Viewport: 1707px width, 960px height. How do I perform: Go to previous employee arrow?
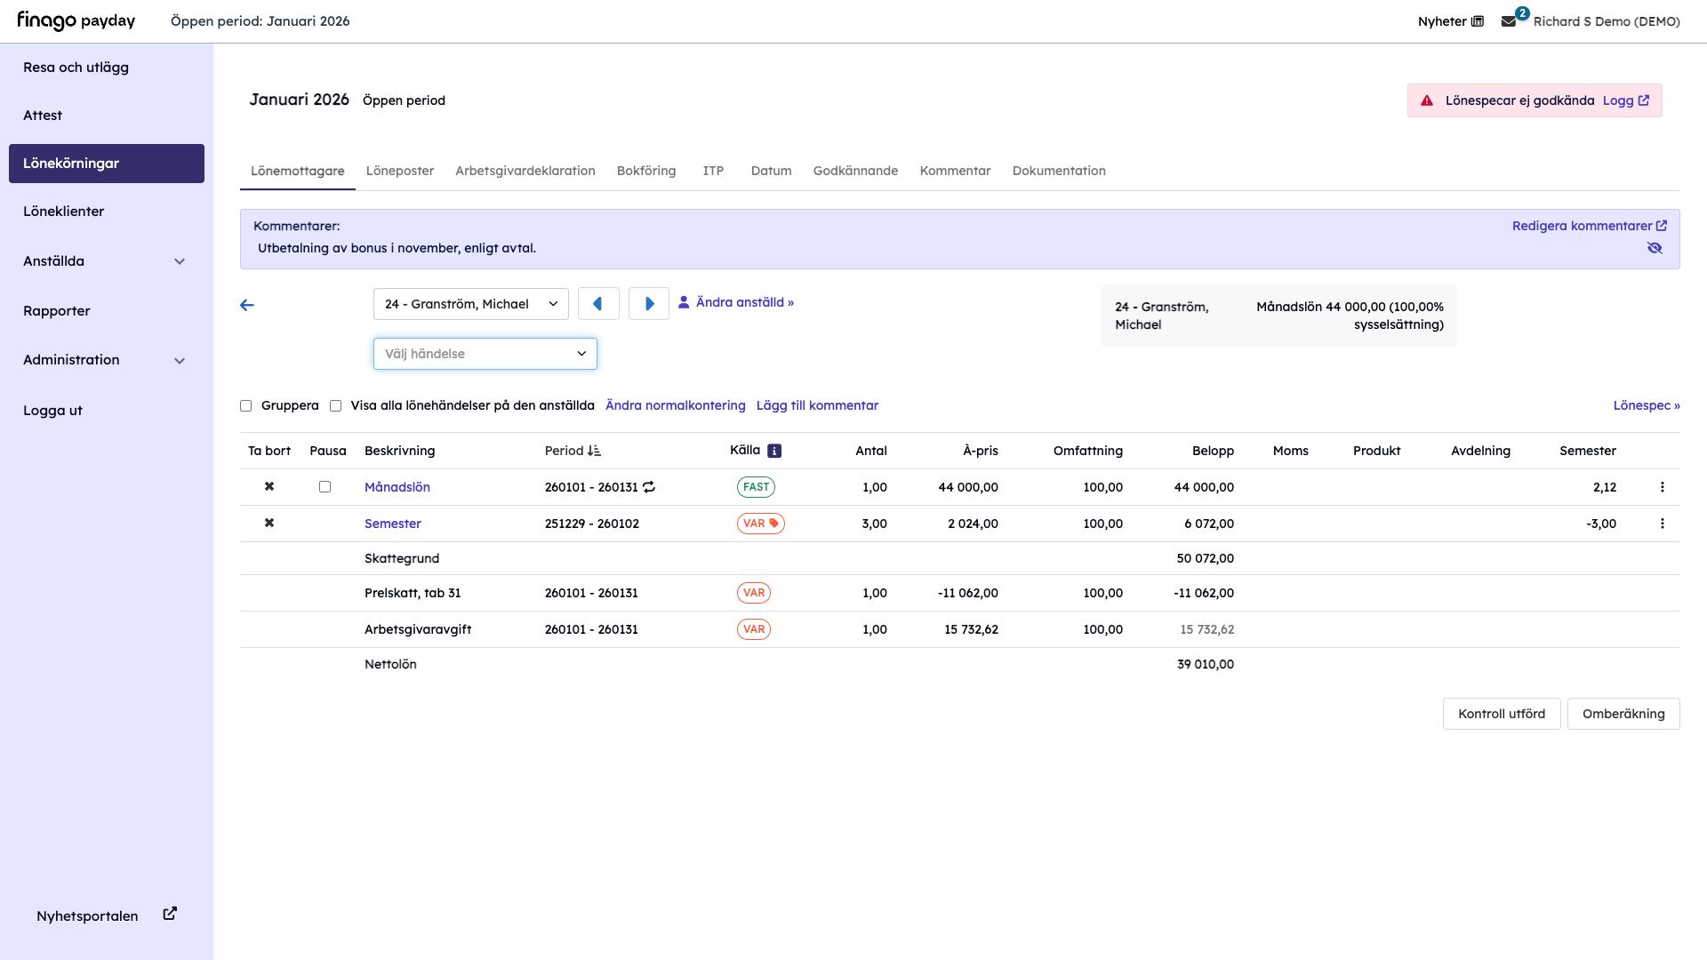point(598,304)
